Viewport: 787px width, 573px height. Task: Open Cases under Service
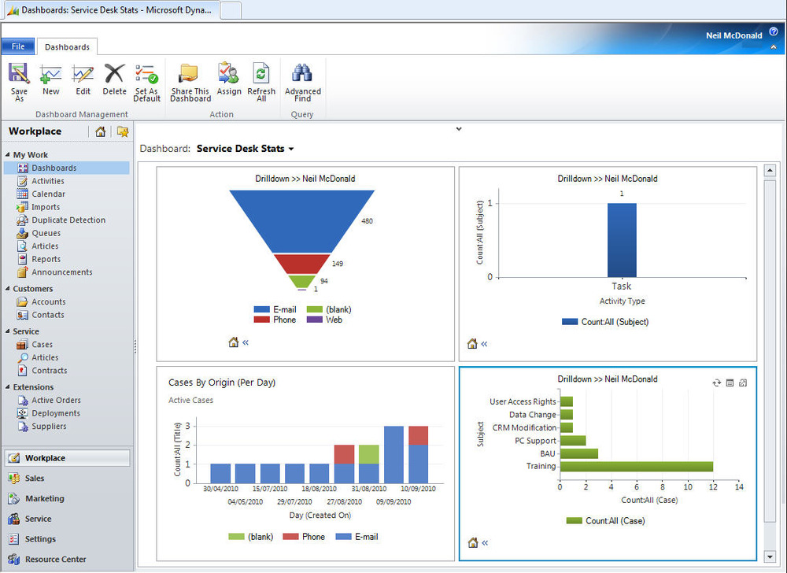coord(42,345)
